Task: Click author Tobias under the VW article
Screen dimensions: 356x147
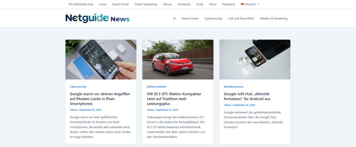Action: click(x=150, y=110)
